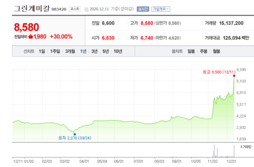Switch to 월봉 candle chart
The height and width of the screenshot is (167, 254).
(216, 51)
